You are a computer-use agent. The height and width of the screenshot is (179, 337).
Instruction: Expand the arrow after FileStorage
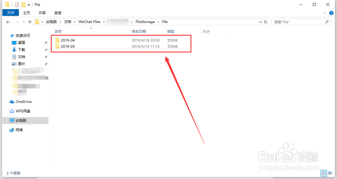point(158,22)
